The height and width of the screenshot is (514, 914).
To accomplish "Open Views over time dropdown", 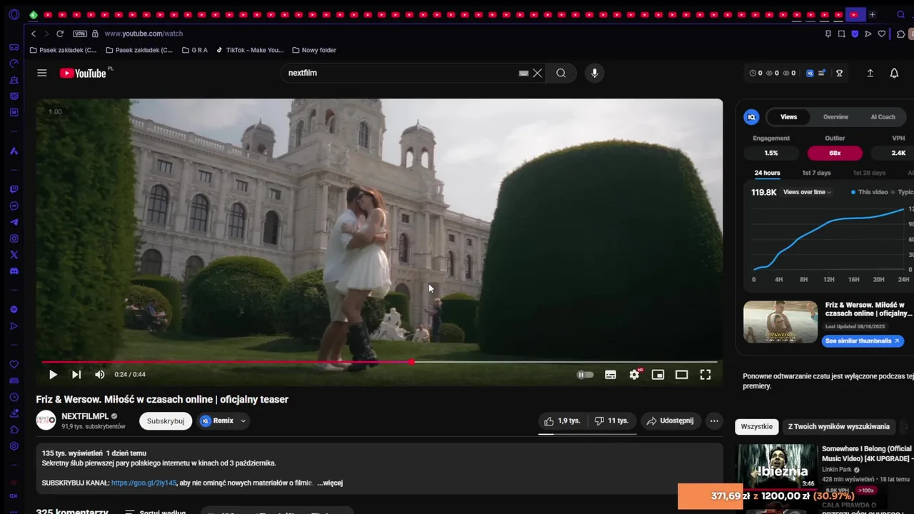I will coord(807,192).
